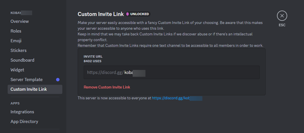Image resolution: width=304 pixels, height=133 pixels.
Task: Select Custom Invite Link sidebar item
Action: coord(29,89)
